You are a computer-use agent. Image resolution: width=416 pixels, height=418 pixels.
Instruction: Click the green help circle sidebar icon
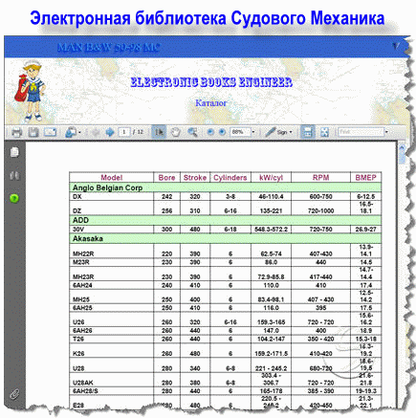[x=14, y=198]
